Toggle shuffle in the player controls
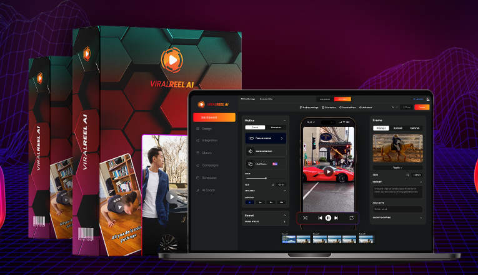 point(305,218)
